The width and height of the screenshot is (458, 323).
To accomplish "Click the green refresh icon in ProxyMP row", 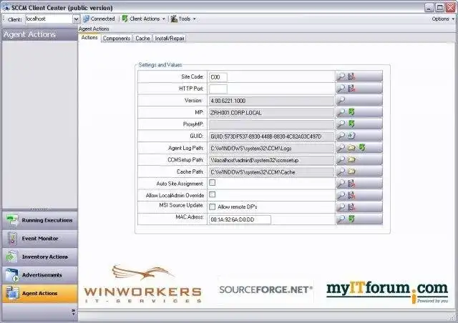I will (351, 124).
